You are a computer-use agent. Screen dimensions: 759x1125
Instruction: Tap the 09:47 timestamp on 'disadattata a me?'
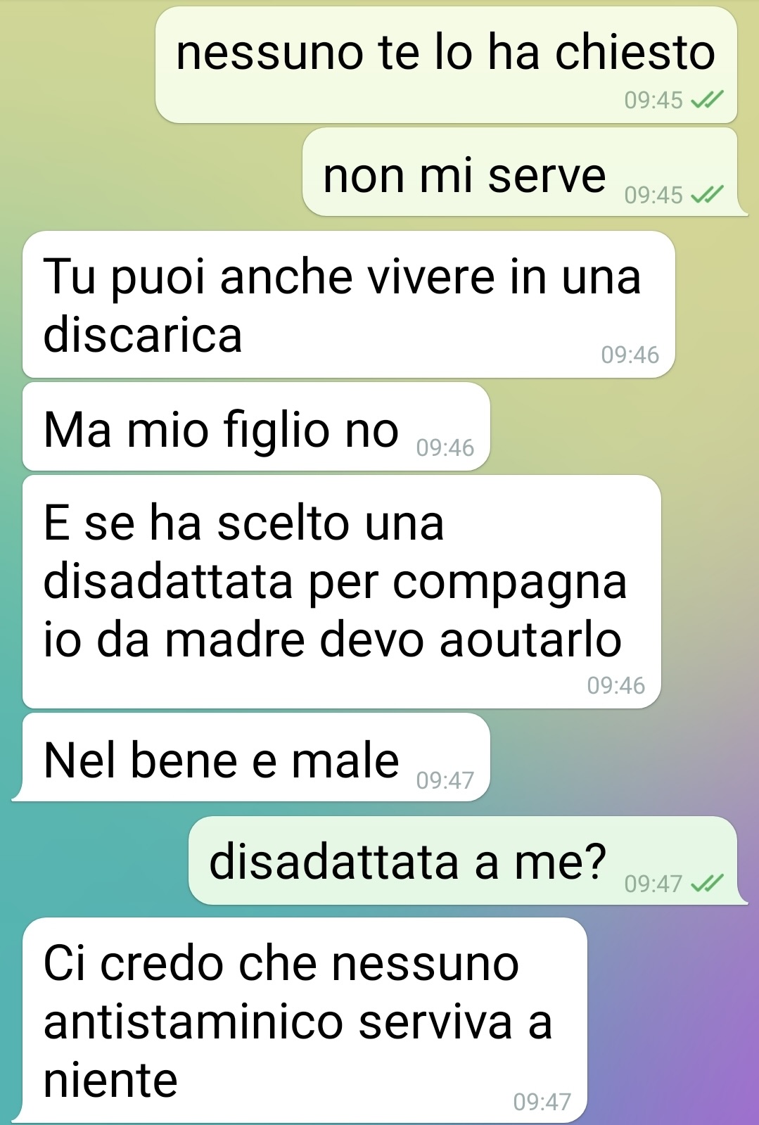tap(653, 883)
